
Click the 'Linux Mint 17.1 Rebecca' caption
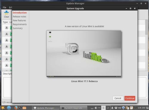click(x=84, y=81)
